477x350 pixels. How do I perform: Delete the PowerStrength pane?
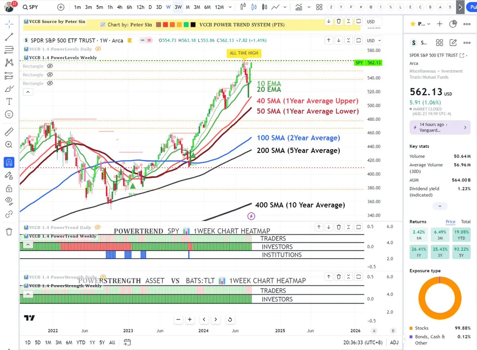(339, 277)
